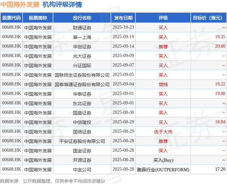This screenshot has width=227, height=184.
Task: Click the date 2025-10-23
Action: (123, 27)
